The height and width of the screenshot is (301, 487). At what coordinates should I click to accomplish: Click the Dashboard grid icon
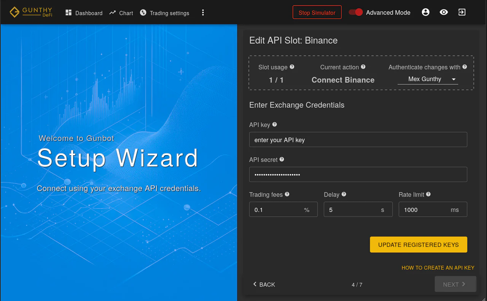[x=68, y=13]
